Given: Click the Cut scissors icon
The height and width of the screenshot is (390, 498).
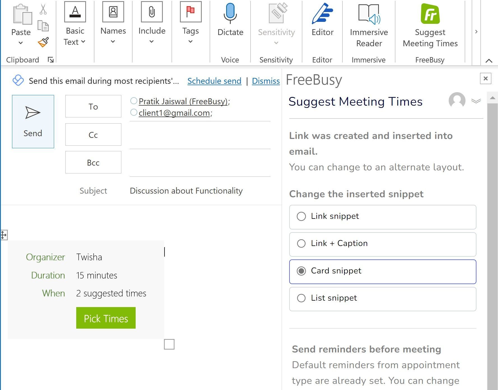Looking at the screenshot, I should pos(43,9).
